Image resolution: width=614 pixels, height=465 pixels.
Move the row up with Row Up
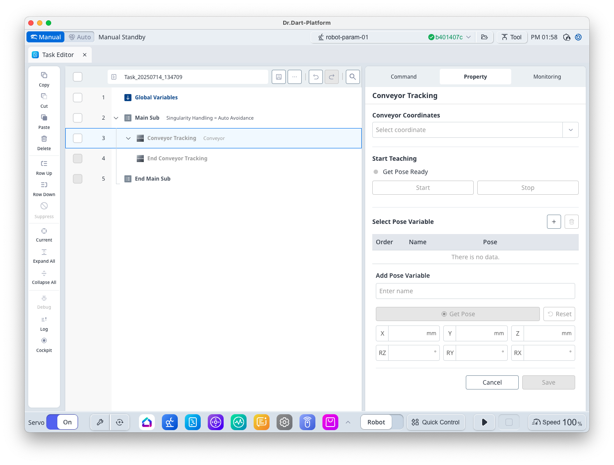(44, 164)
